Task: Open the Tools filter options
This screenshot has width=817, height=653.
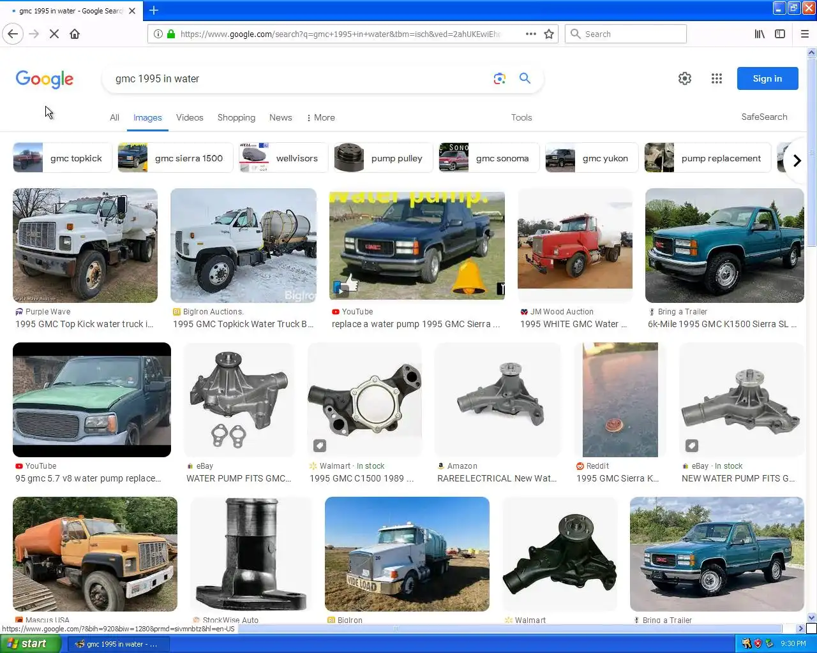Action: (x=521, y=117)
